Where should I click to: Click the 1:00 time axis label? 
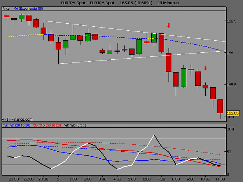point(73,179)
